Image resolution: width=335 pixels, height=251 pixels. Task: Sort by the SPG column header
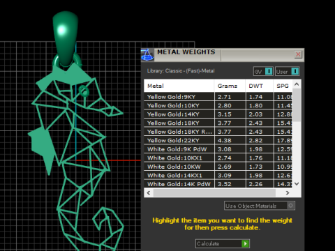(x=283, y=86)
